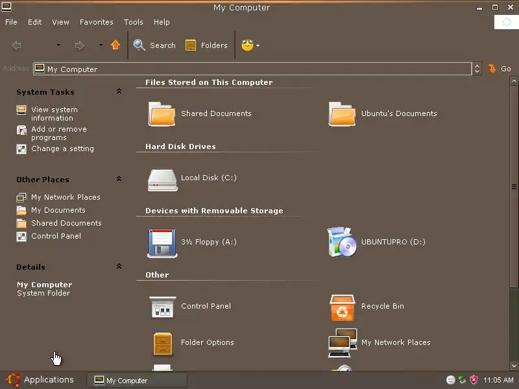Open the Tools menu
This screenshot has height=389, width=519.
pos(134,22)
